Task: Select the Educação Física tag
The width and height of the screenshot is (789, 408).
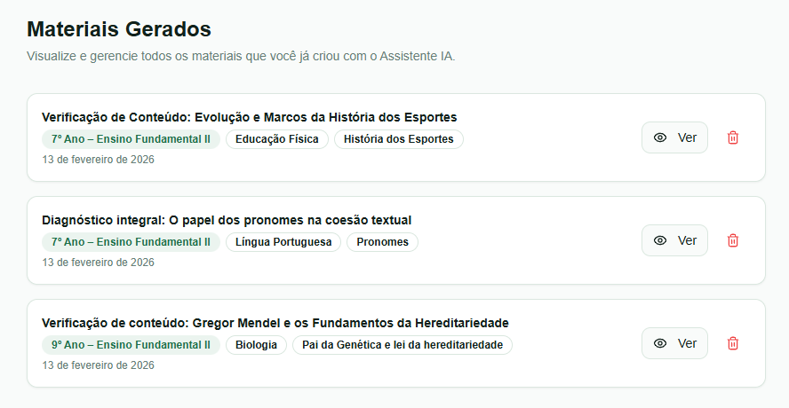Action: coord(277,139)
